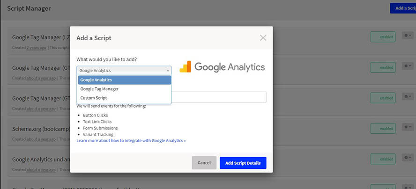Click the 'Add a Script' dialog title

(x=94, y=38)
